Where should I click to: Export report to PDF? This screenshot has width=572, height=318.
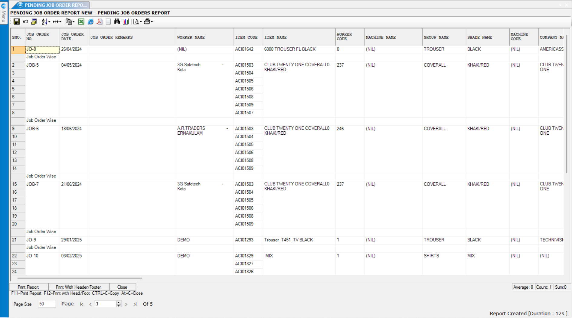tap(99, 21)
